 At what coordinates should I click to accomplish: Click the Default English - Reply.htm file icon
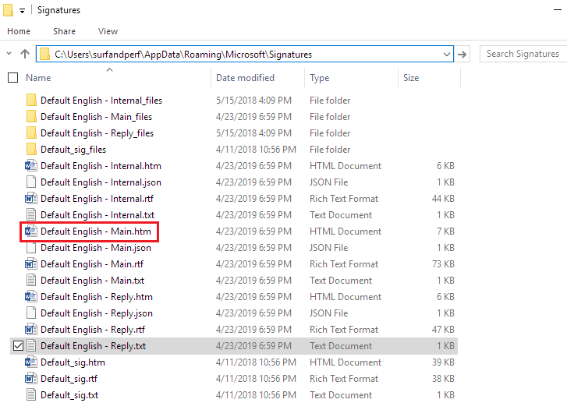[31, 297]
